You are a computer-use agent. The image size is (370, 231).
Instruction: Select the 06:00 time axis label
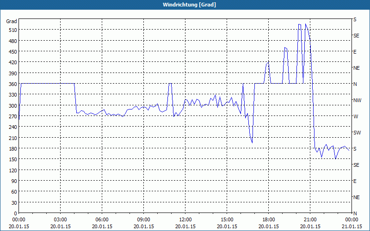point(102,220)
